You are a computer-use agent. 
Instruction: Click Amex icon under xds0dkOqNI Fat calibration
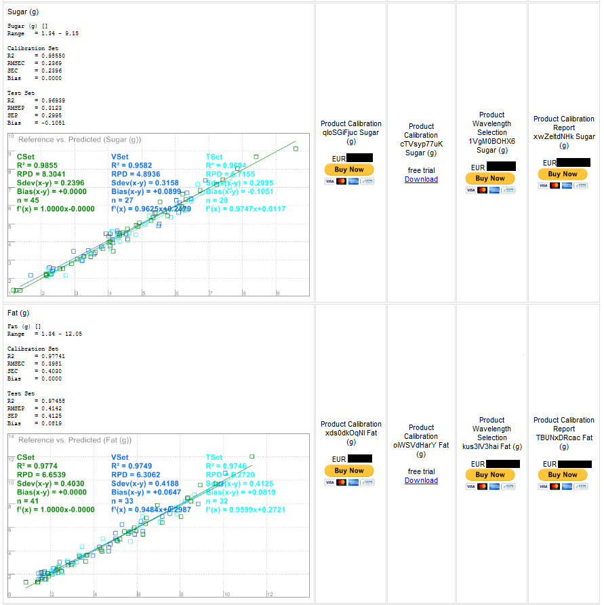tap(353, 482)
